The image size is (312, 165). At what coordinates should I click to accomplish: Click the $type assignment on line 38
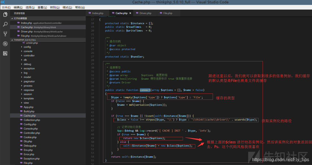point(157,97)
